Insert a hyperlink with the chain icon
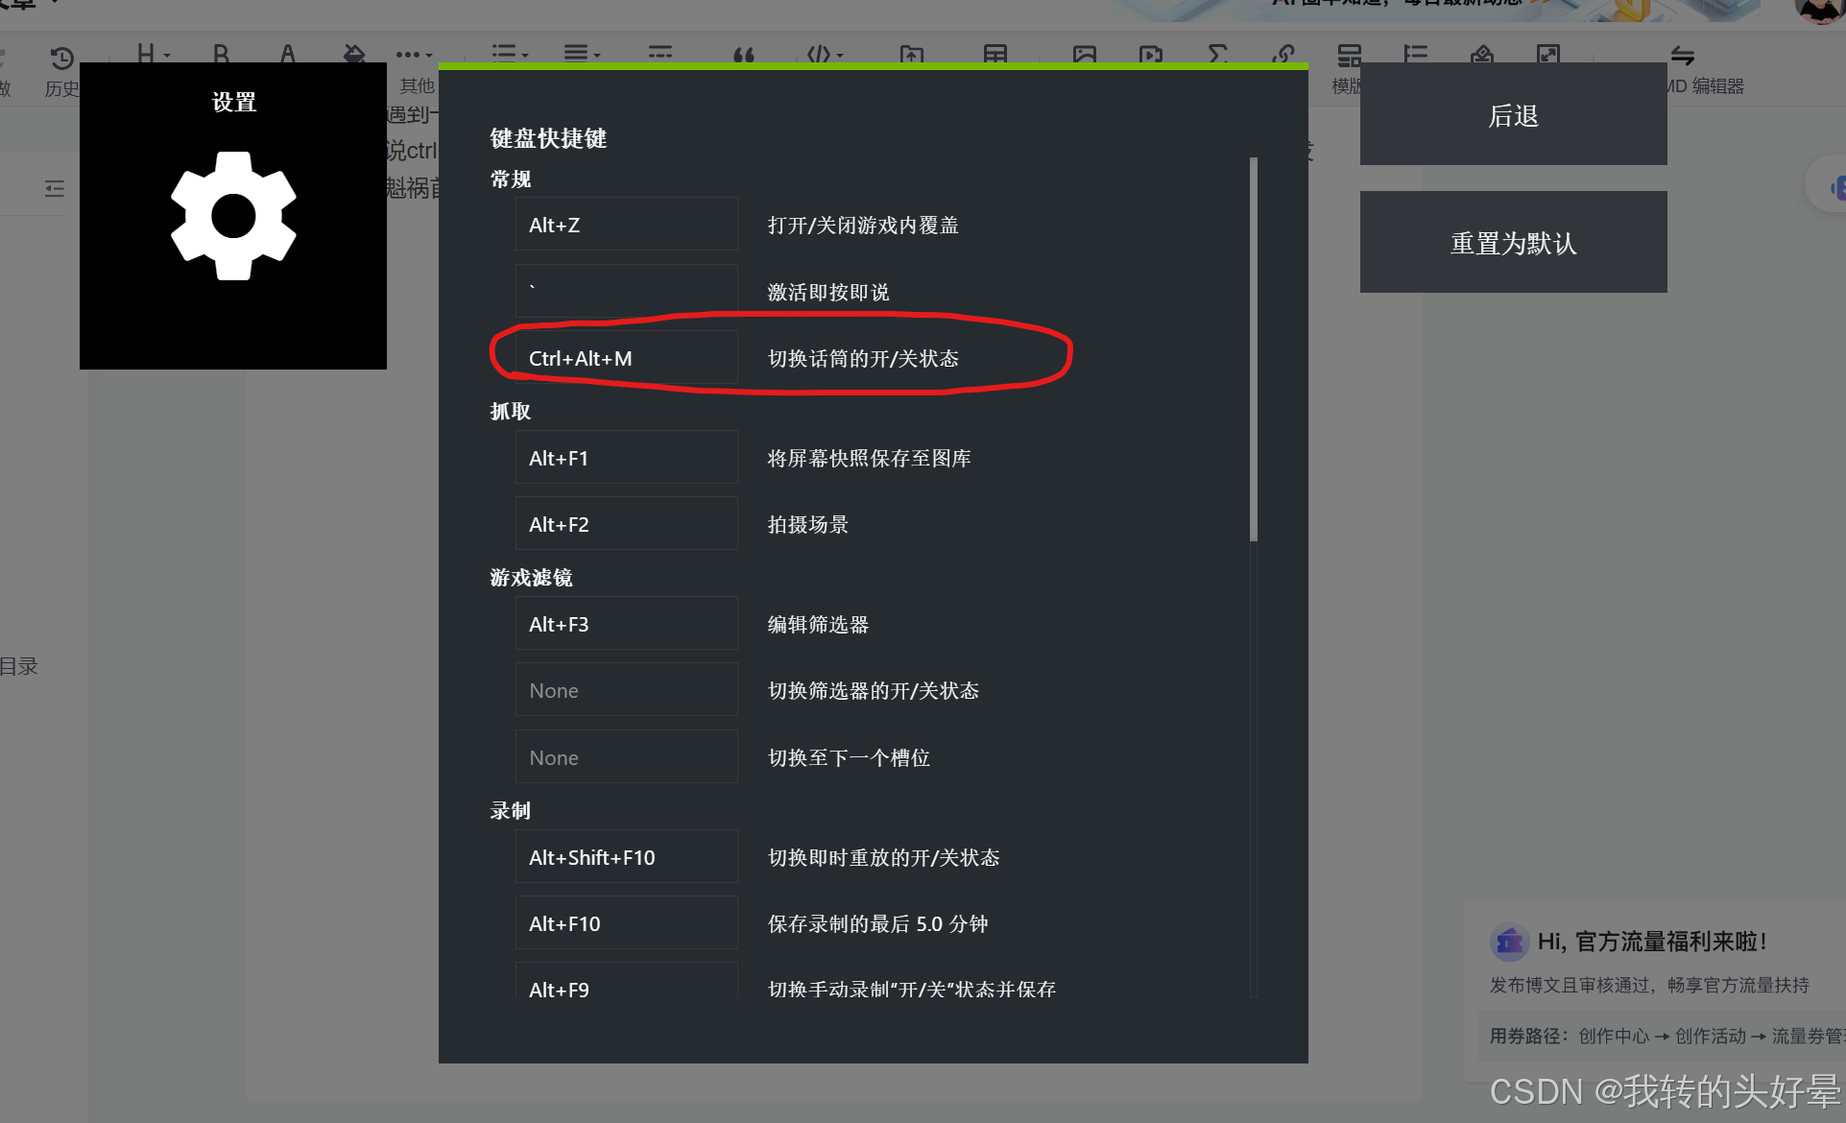 pos(1283,55)
